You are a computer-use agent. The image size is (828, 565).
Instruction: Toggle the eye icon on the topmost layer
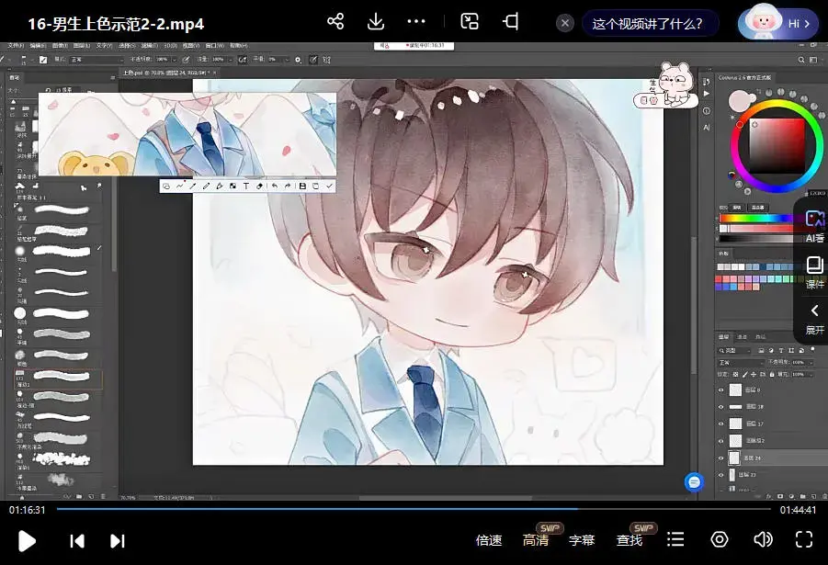tap(722, 389)
